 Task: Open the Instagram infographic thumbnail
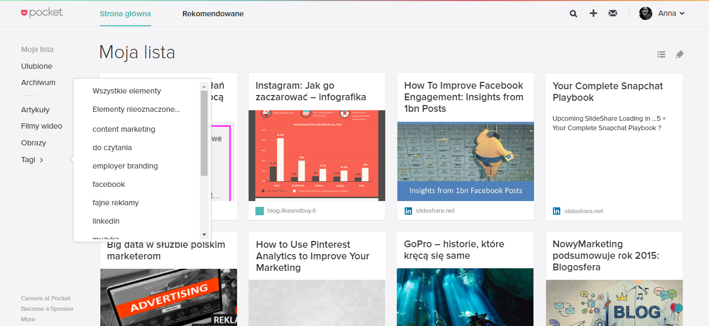click(317, 155)
